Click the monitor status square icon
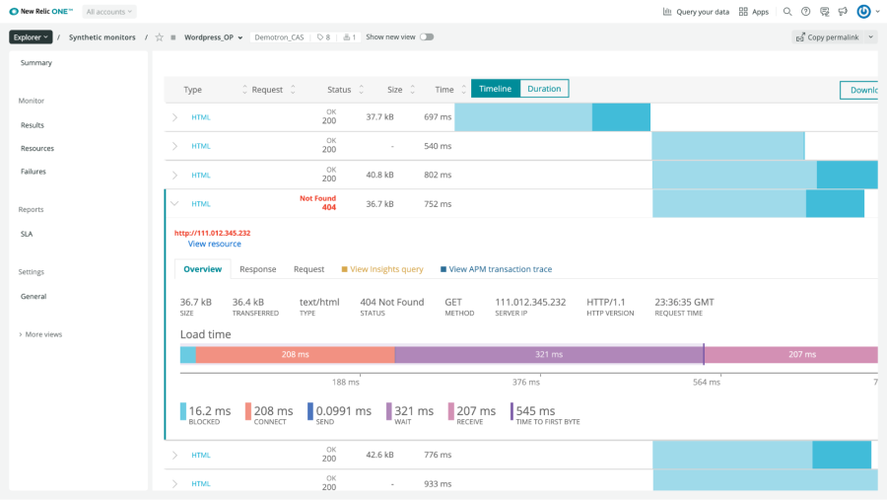Image resolution: width=887 pixels, height=500 pixels. click(173, 37)
